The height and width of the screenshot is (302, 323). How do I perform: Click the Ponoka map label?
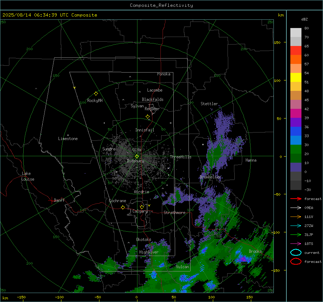(164, 74)
